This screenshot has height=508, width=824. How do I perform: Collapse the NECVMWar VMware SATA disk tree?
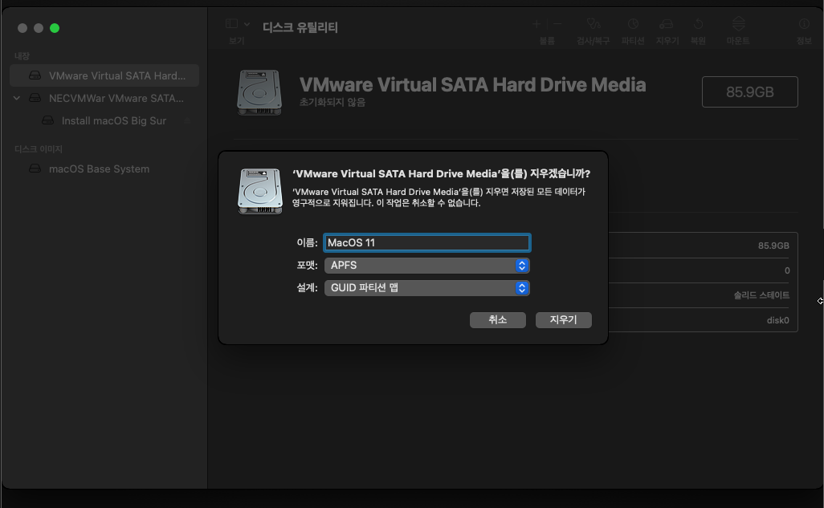point(17,98)
